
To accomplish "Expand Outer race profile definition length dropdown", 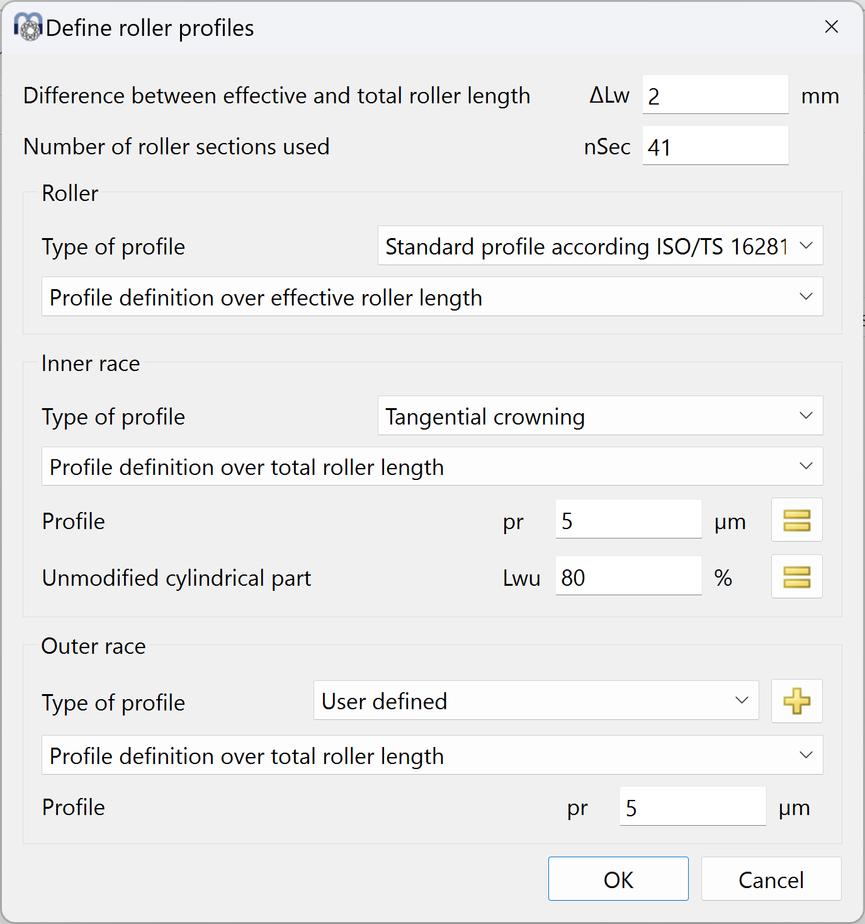I will (432, 755).
